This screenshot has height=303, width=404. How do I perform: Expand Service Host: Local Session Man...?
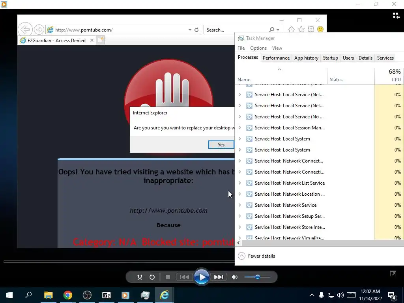239,128
